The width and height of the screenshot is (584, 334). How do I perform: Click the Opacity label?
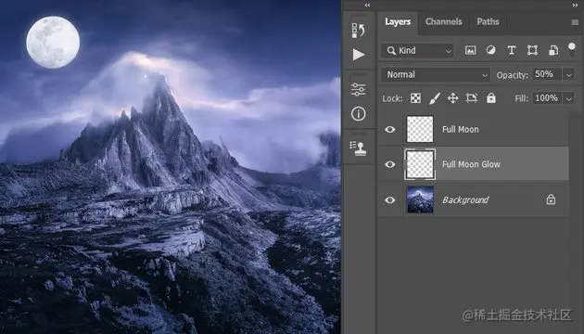pyautogui.click(x=512, y=75)
